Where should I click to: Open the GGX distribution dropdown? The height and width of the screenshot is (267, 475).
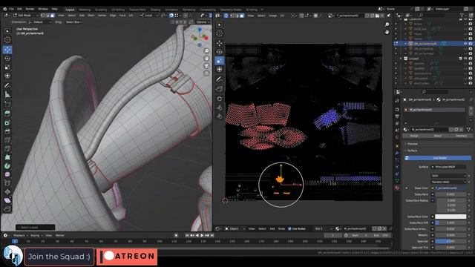(449, 176)
